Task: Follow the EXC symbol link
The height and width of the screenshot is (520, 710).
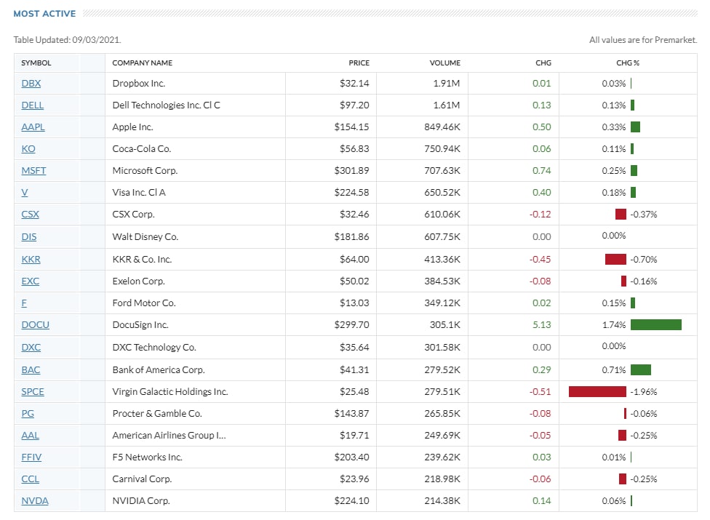Action: (31, 281)
